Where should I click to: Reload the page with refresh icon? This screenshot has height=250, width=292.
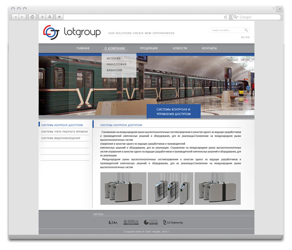click(x=226, y=17)
